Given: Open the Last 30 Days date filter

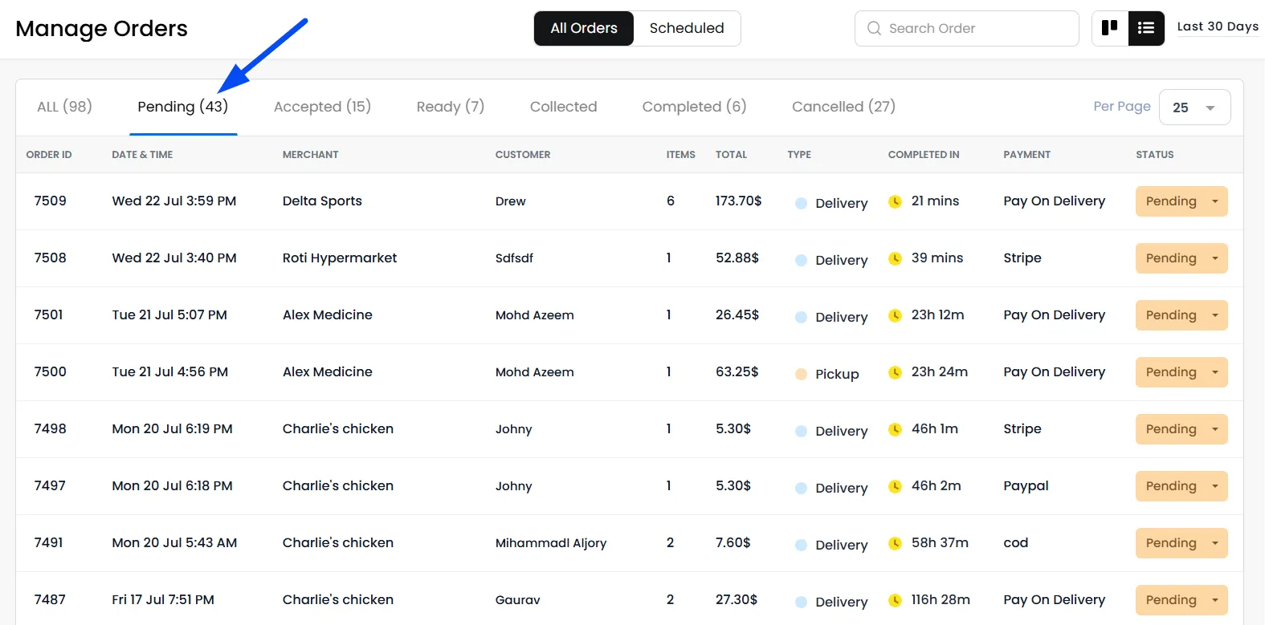Looking at the screenshot, I should [1218, 26].
